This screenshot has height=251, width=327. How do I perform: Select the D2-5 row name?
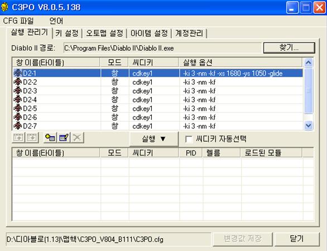tap(30, 109)
